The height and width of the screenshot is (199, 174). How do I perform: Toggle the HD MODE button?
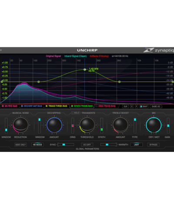[37, 145]
